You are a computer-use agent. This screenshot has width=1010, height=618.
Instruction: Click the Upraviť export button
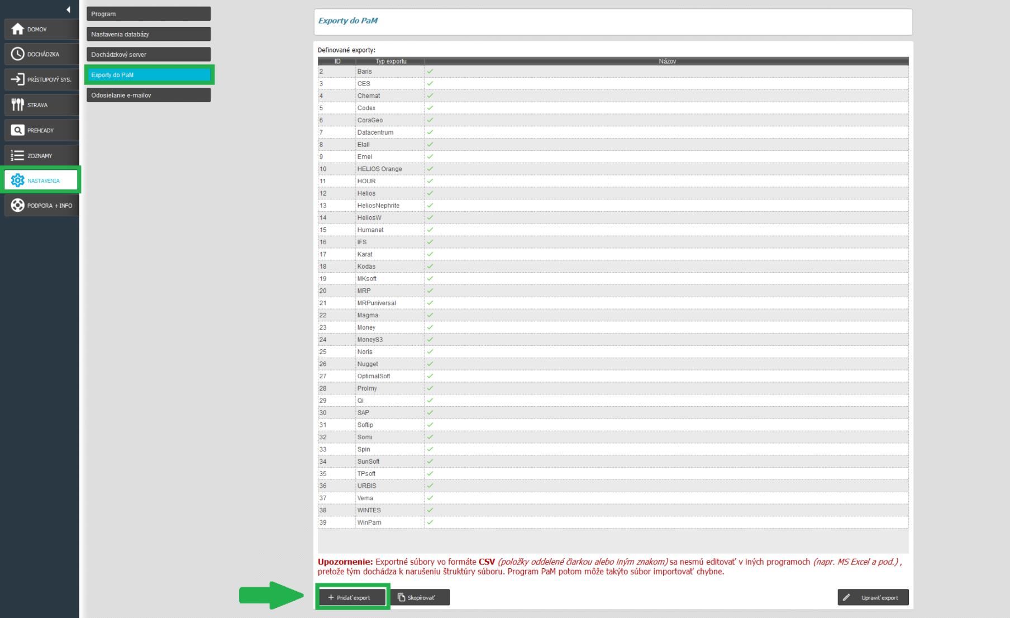click(x=873, y=597)
